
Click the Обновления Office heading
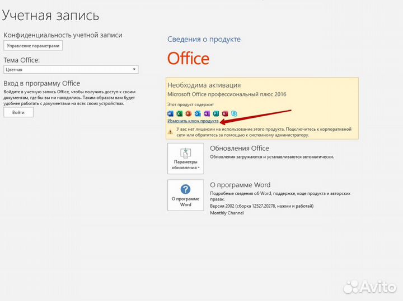[x=240, y=148]
